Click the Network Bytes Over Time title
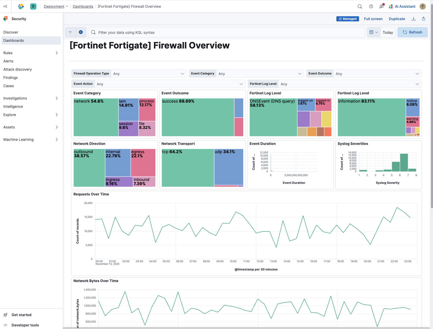 (96, 281)
